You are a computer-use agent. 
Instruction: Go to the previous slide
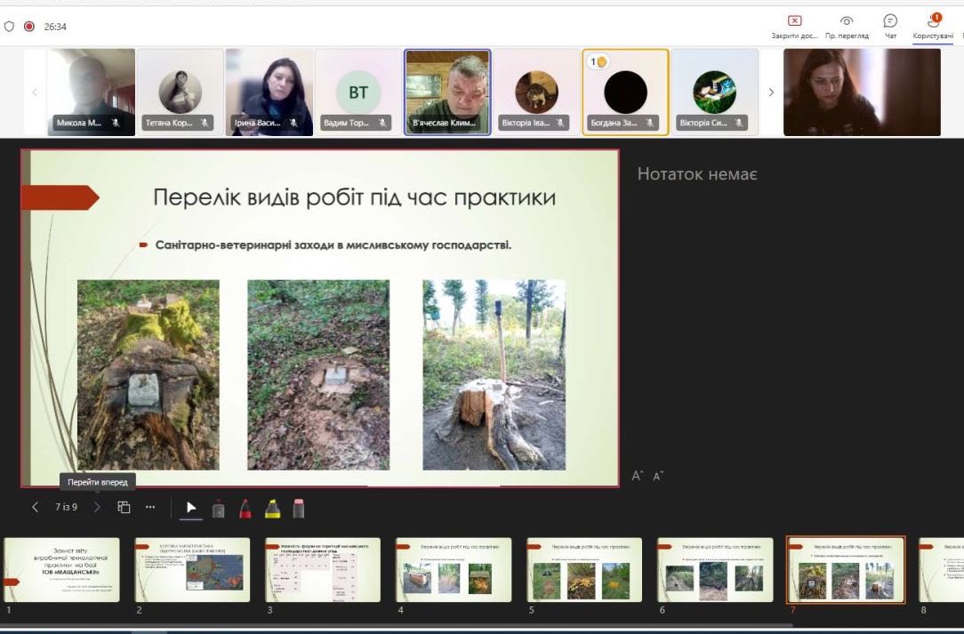point(36,507)
